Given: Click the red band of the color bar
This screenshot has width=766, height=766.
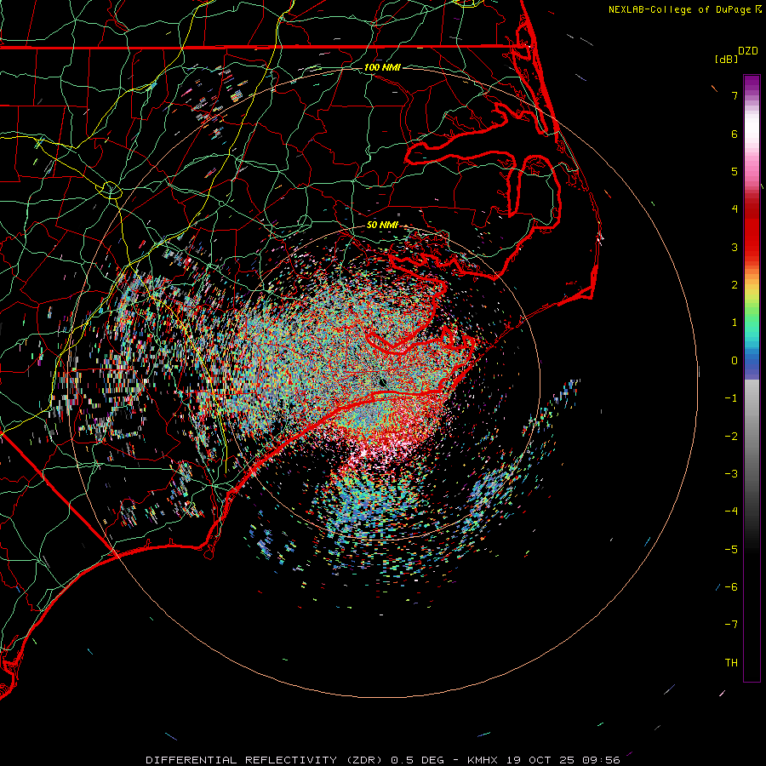Looking at the screenshot, I should tap(752, 230).
